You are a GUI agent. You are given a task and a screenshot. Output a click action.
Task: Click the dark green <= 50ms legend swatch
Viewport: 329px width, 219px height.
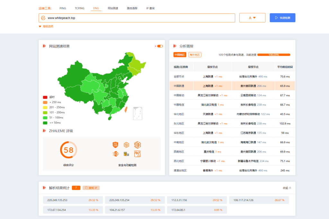pyautogui.click(x=45, y=123)
